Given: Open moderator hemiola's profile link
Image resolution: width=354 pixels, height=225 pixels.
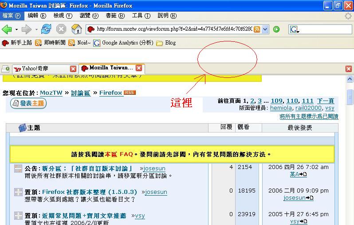Looking at the screenshot, I should [281, 108].
